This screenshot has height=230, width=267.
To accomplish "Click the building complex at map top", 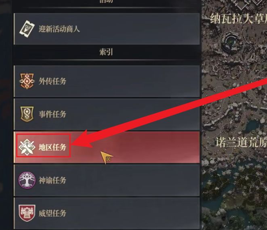I will (x=249, y=4).
